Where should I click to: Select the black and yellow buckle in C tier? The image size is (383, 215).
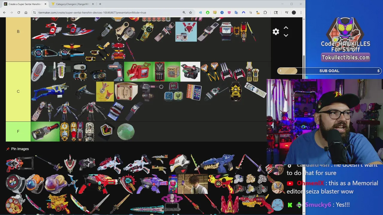coord(235,91)
